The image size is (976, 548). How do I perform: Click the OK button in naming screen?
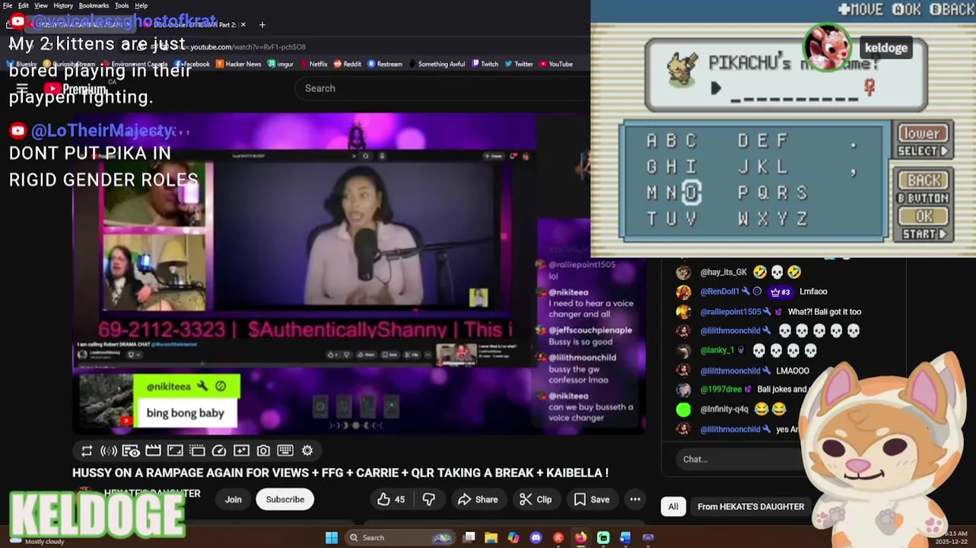pyautogui.click(x=924, y=216)
